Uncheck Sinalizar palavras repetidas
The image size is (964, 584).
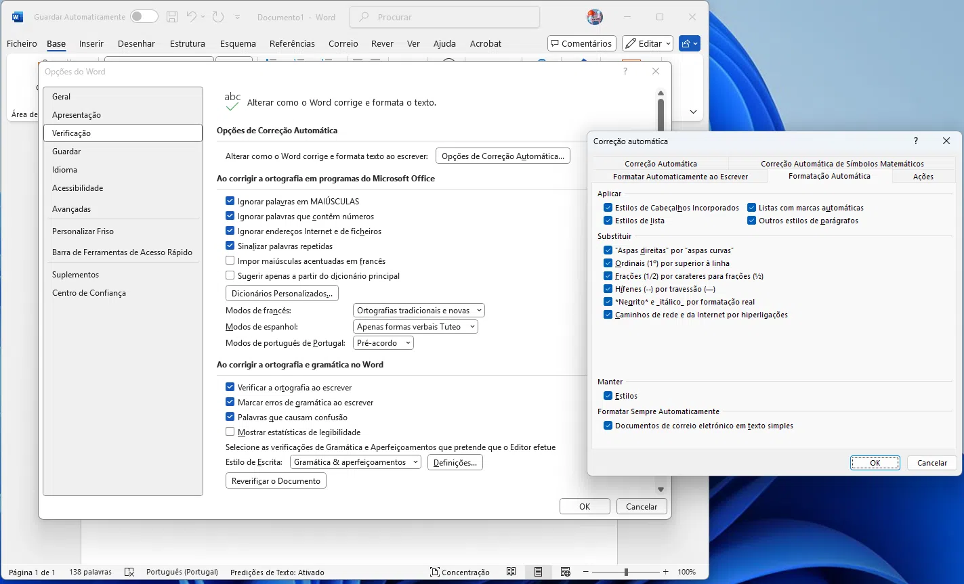[230, 246]
